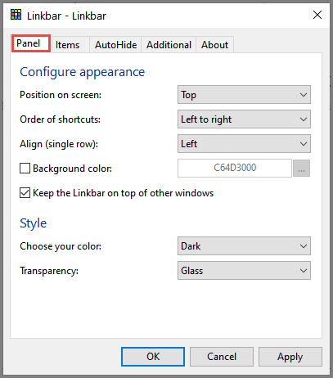Go to the About tab

click(214, 45)
